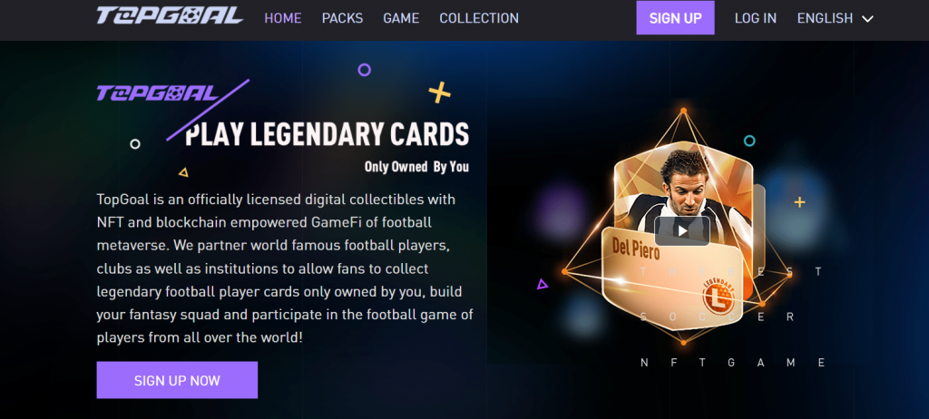929x419 pixels.
Task: Open the PACKS menu item
Action: click(x=342, y=18)
